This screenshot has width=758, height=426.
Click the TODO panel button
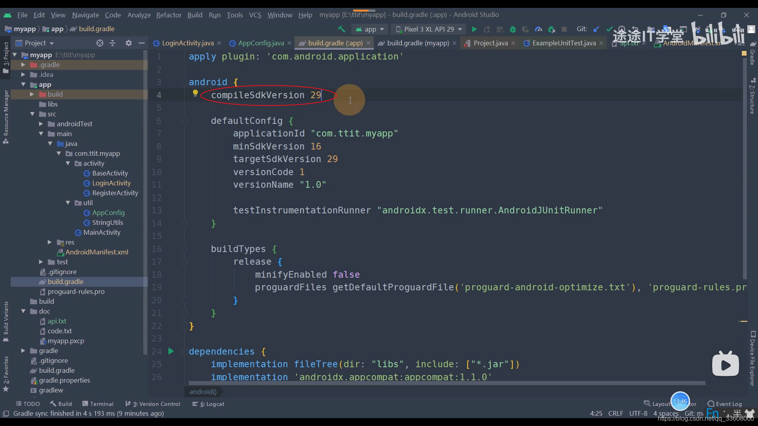point(28,403)
